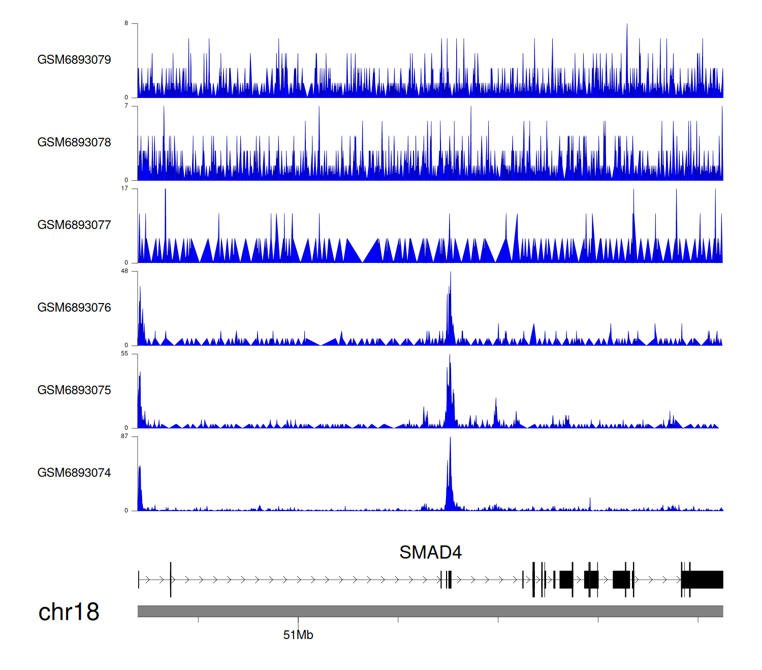Click the chr18 chromosome label

tap(69, 612)
